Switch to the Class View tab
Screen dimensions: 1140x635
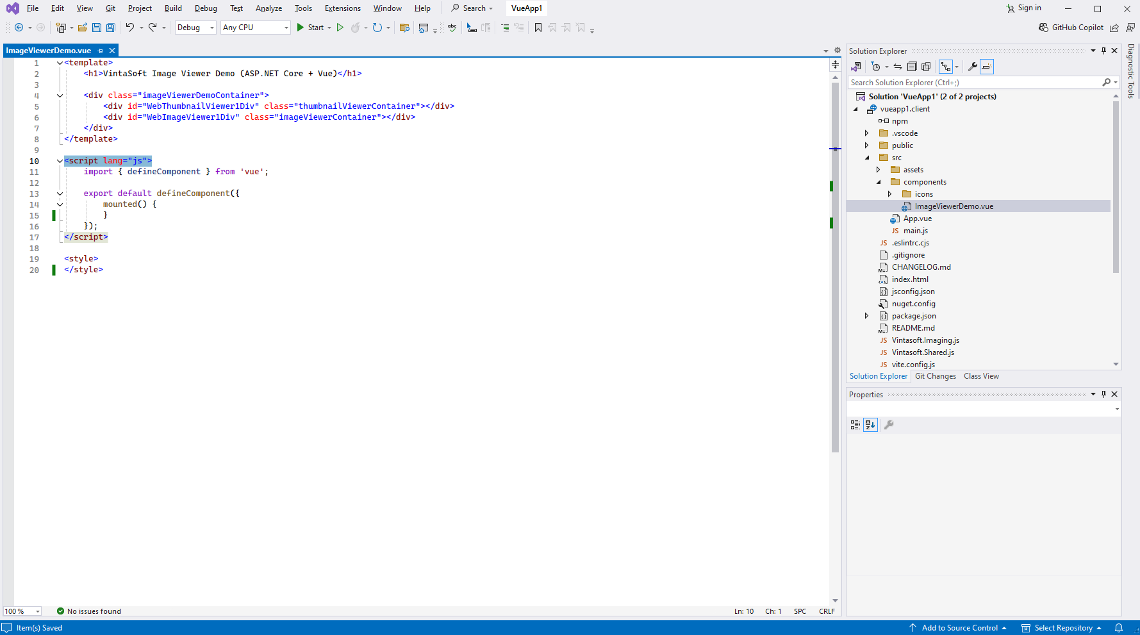click(981, 376)
